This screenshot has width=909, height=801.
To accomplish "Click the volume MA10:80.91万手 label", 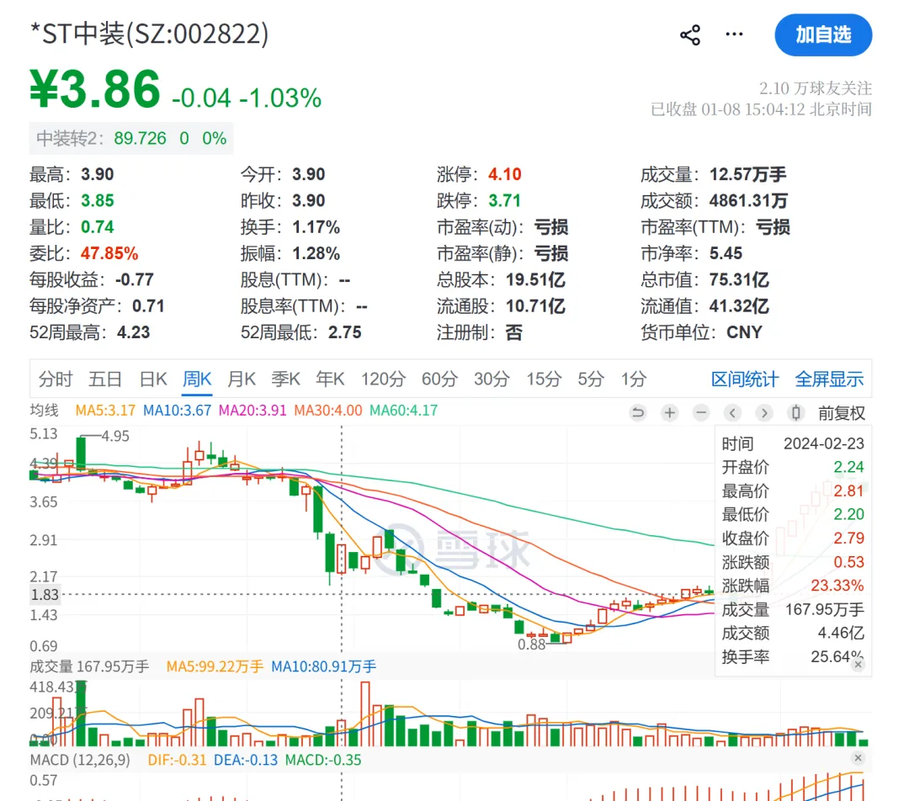I will 323,666.
